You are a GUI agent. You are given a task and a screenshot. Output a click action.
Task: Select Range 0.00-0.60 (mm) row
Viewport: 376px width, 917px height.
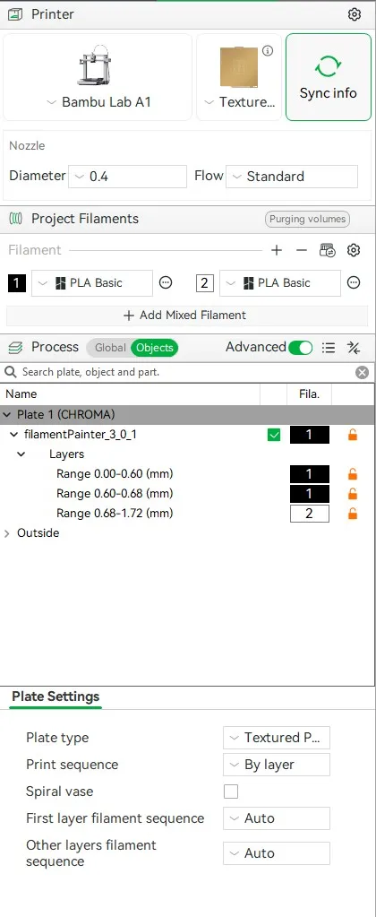point(115,473)
